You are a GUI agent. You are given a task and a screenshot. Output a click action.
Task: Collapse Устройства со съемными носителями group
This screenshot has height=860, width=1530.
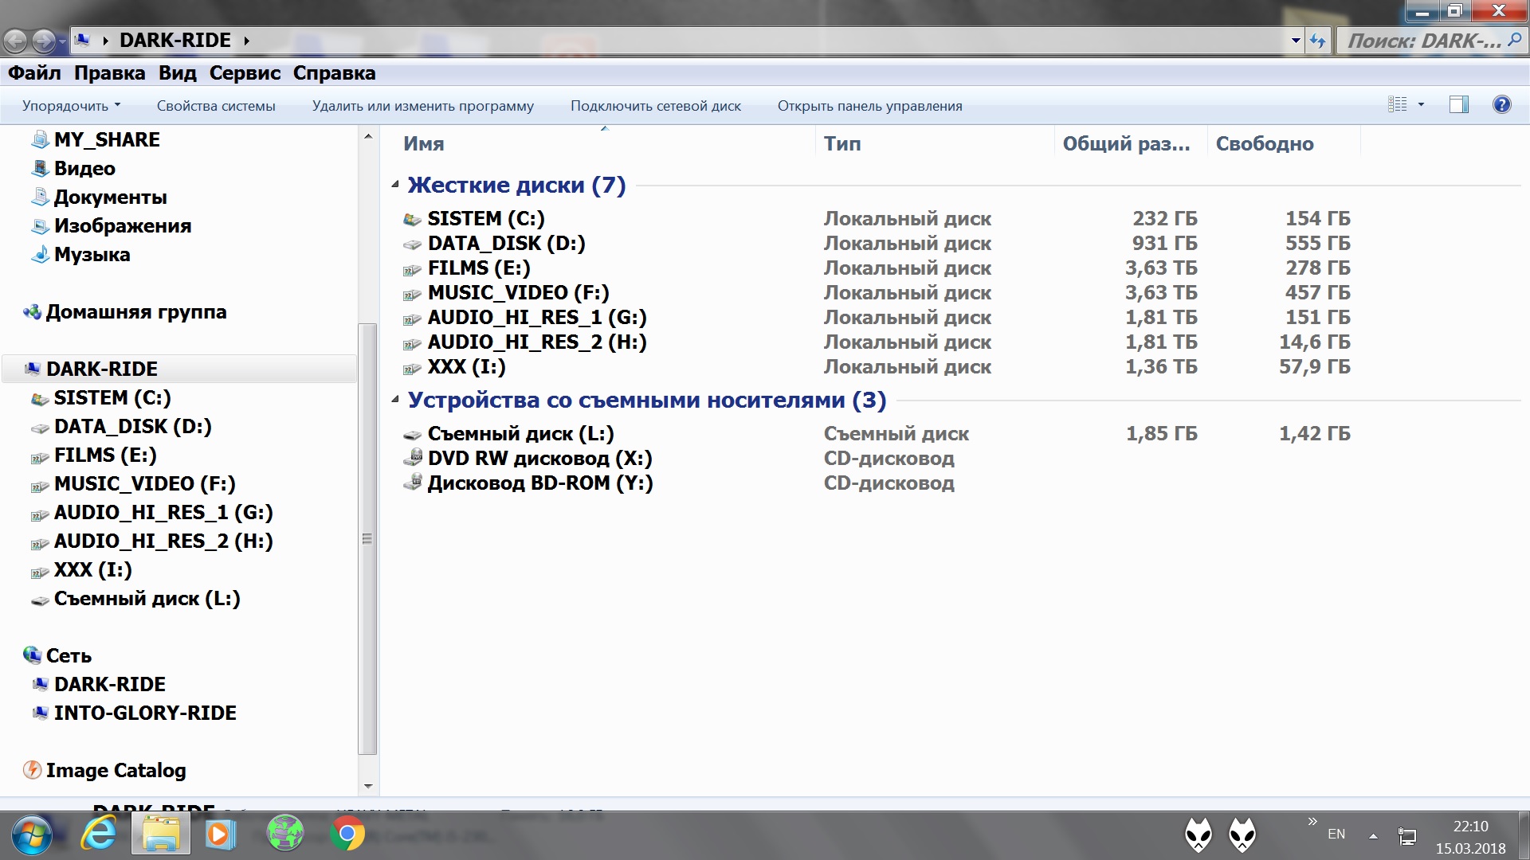coord(395,400)
